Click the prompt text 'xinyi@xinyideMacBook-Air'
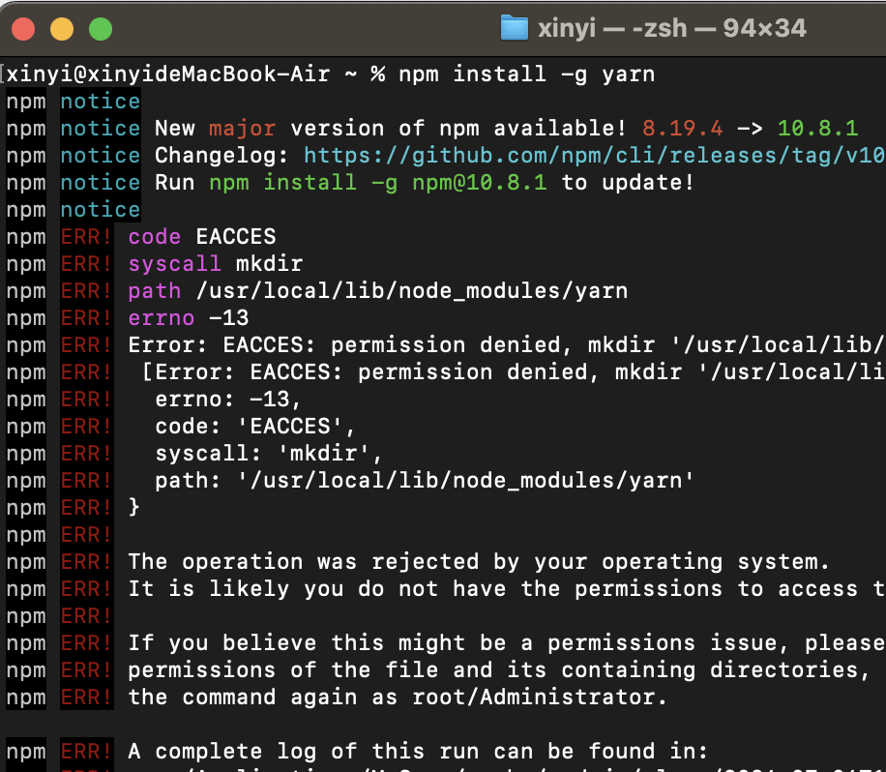The height and width of the screenshot is (772, 886). click(x=168, y=74)
